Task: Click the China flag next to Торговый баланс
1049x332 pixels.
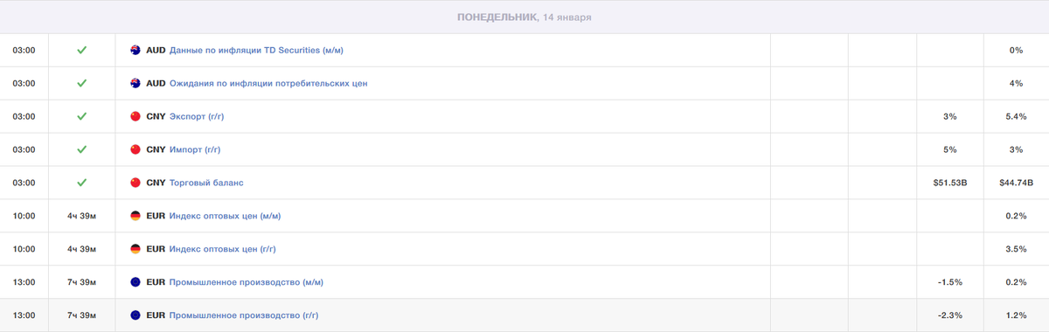Action: coord(135,183)
